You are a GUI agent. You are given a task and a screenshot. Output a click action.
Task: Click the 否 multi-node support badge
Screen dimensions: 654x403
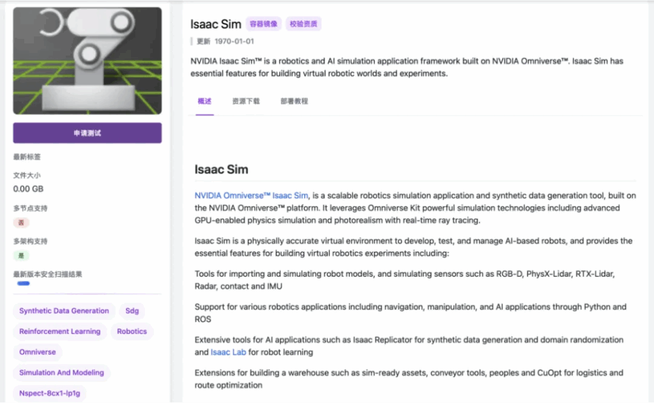coord(21,223)
